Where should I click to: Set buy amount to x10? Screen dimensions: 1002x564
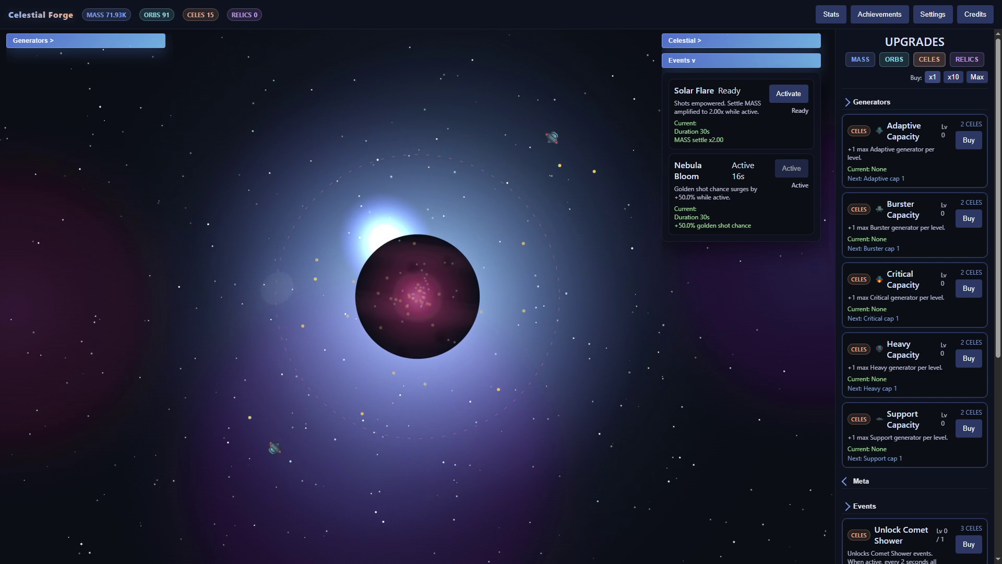(x=953, y=77)
